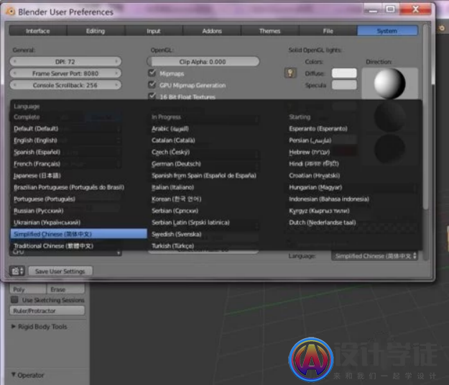Select Hindi language option

(353, 164)
